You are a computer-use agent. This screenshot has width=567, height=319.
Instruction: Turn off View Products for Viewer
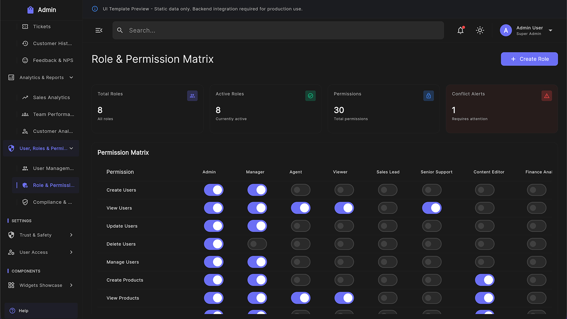[x=344, y=298]
